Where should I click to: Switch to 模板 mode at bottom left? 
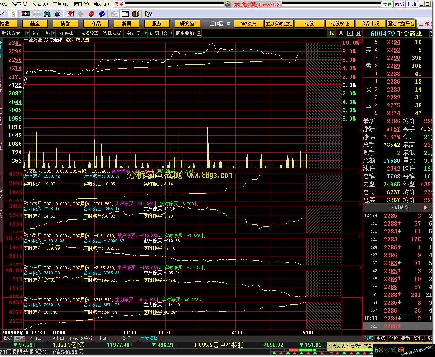[x=19, y=339]
